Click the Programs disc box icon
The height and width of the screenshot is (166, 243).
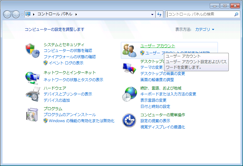(x=32, y=115)
